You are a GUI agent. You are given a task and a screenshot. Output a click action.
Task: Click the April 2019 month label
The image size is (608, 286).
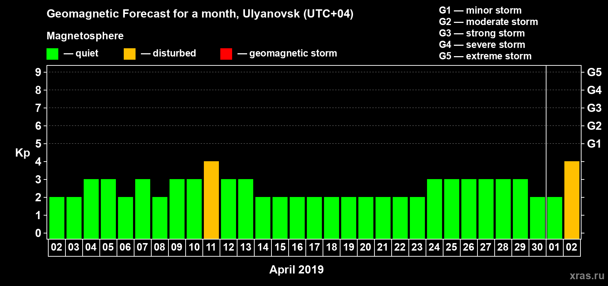[296, 270]
